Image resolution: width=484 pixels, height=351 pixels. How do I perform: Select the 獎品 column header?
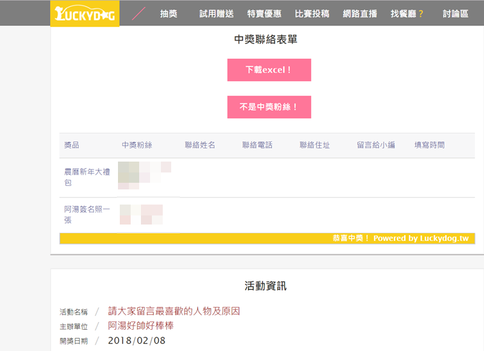coord(71,145)
